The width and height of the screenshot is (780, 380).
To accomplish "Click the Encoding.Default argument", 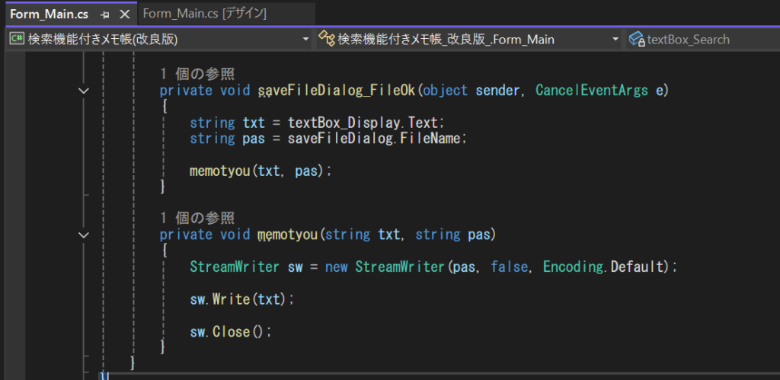I will click(x=604, y=267).
